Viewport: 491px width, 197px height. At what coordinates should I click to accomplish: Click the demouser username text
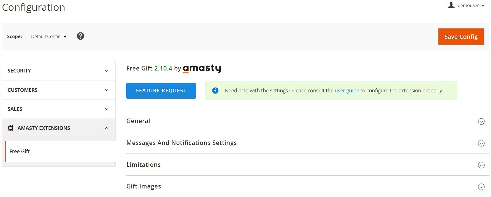468,5
